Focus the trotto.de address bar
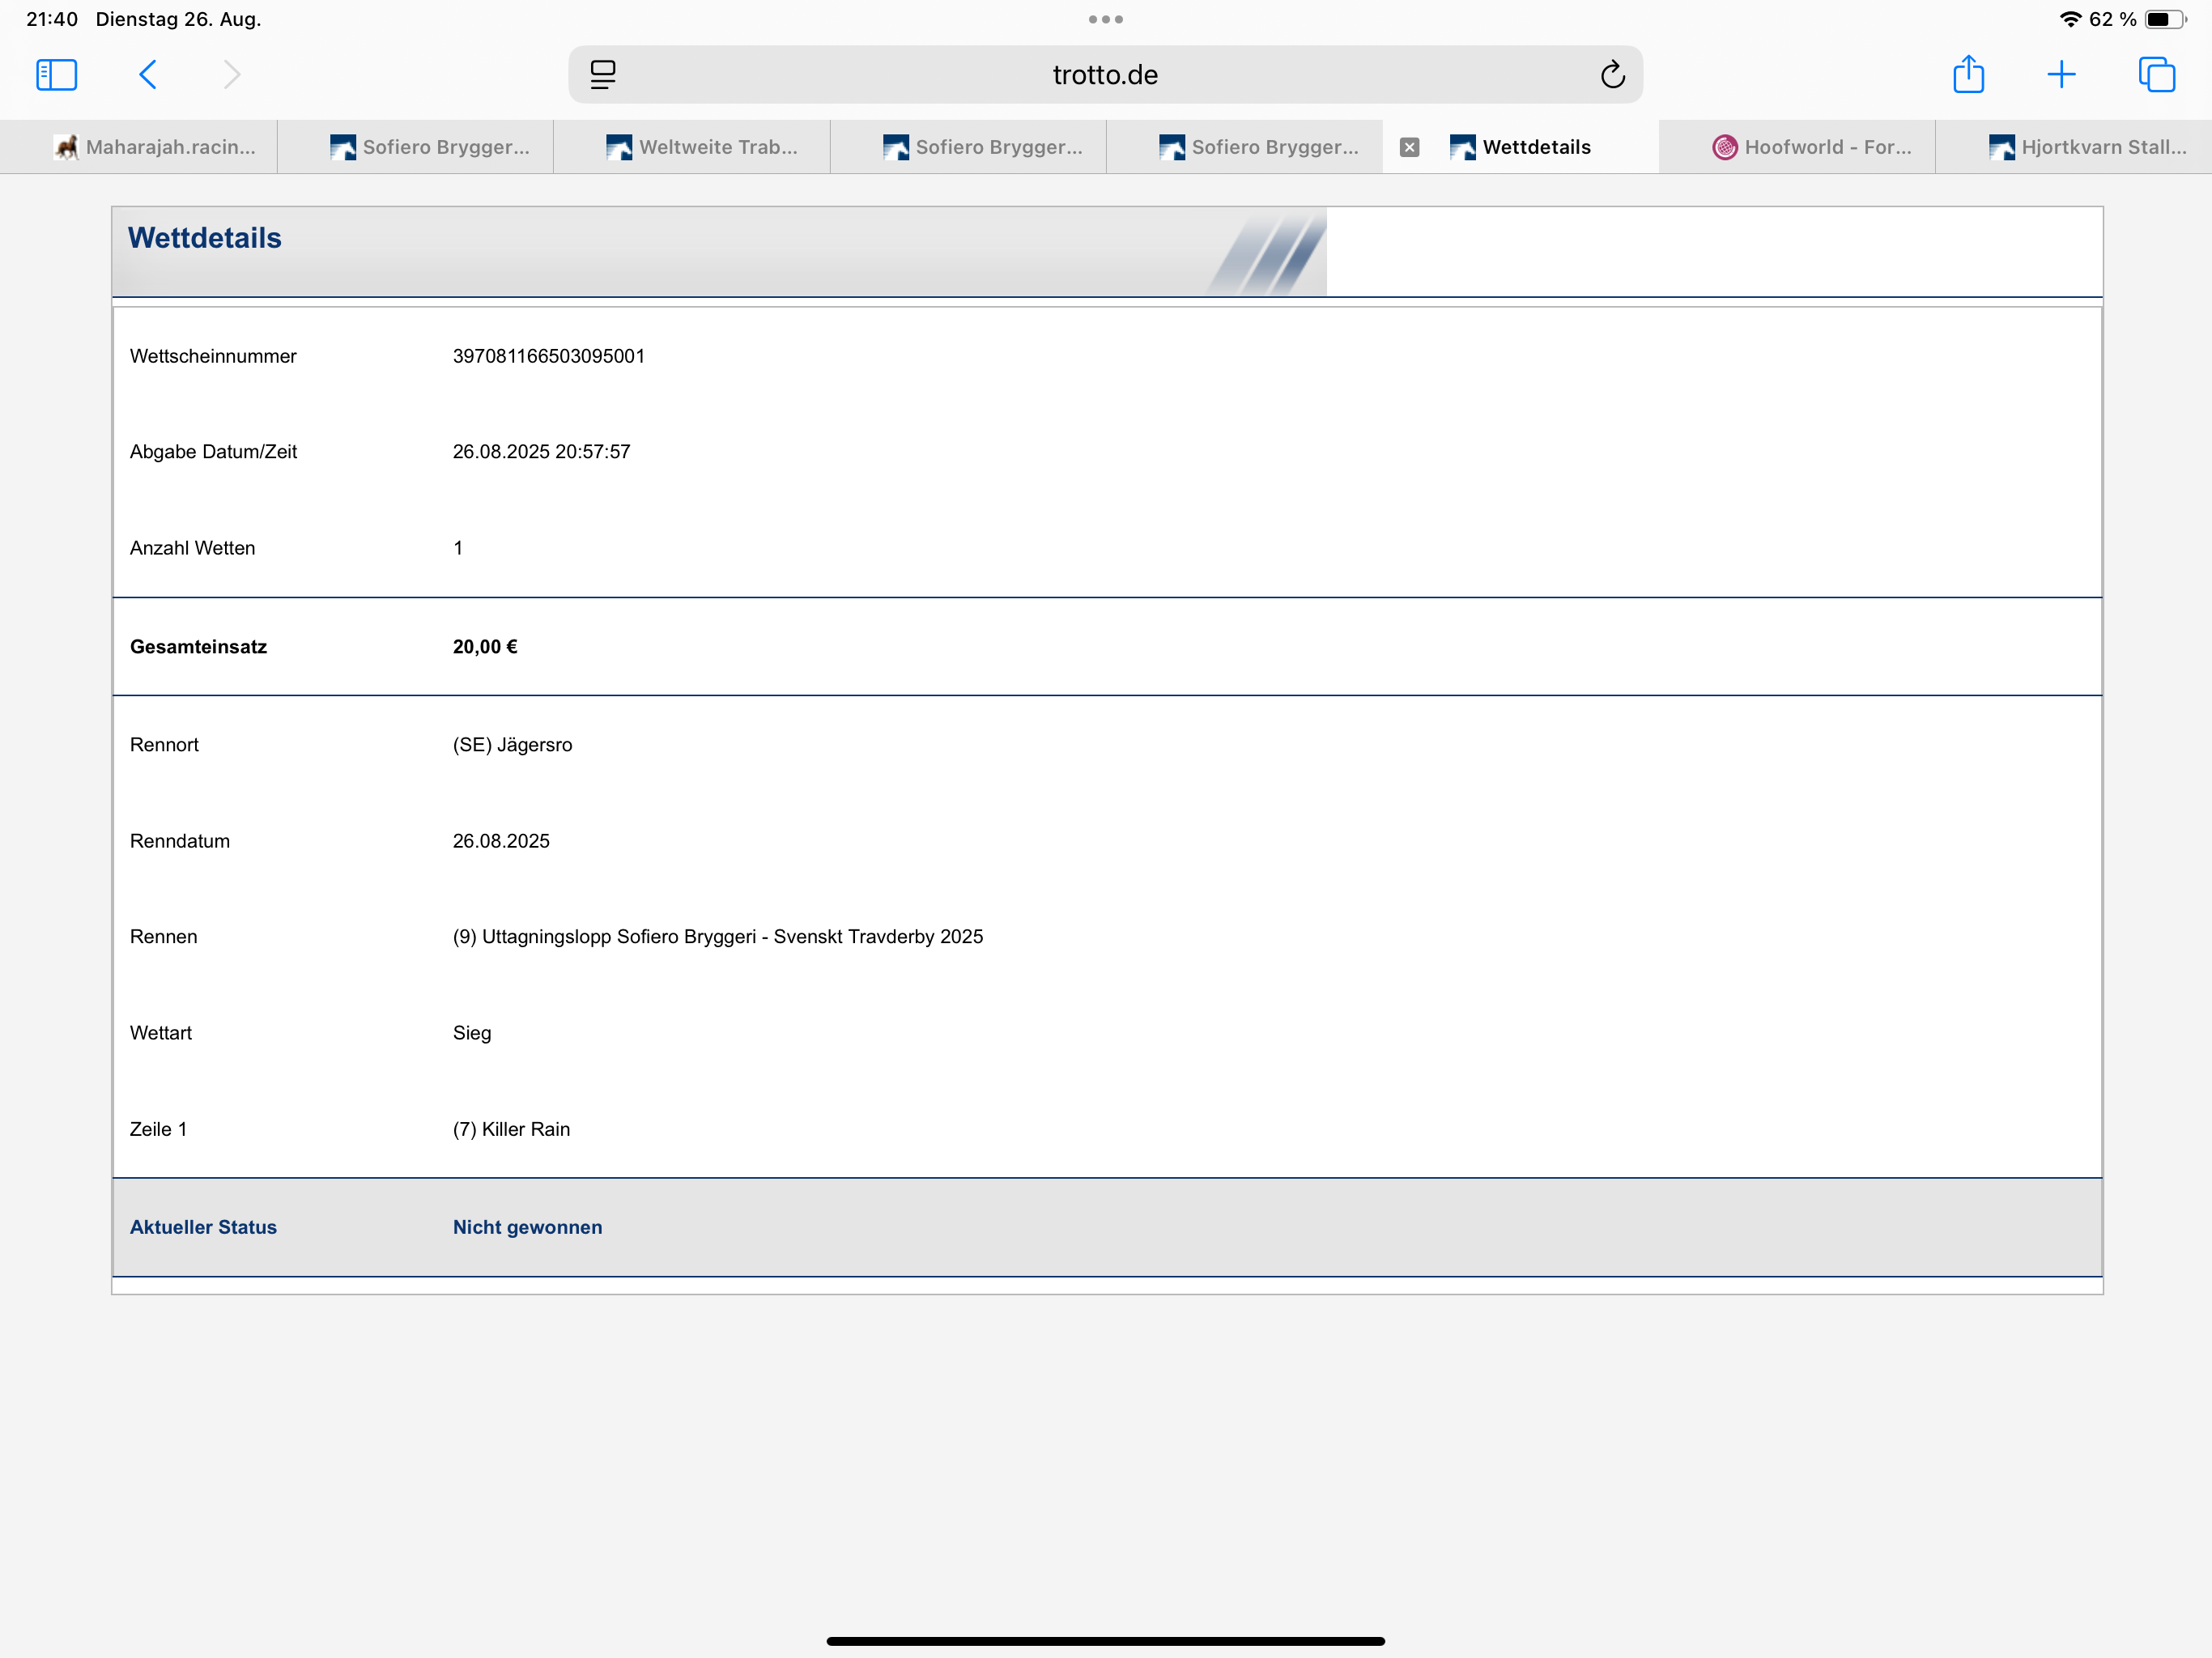 pyautogui.click(x=1105, y=75)
